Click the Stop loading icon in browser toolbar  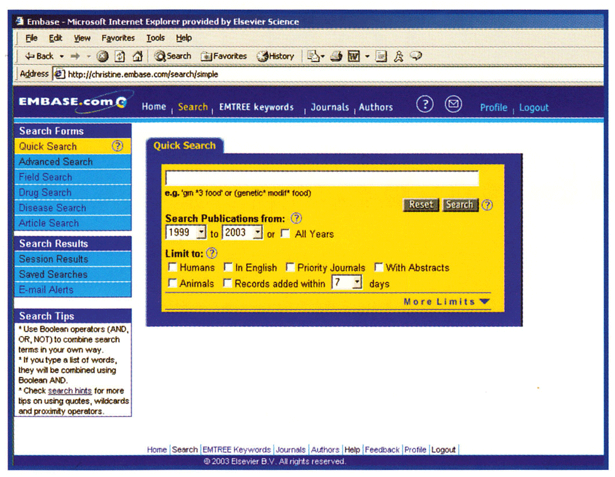coord(102,56)
